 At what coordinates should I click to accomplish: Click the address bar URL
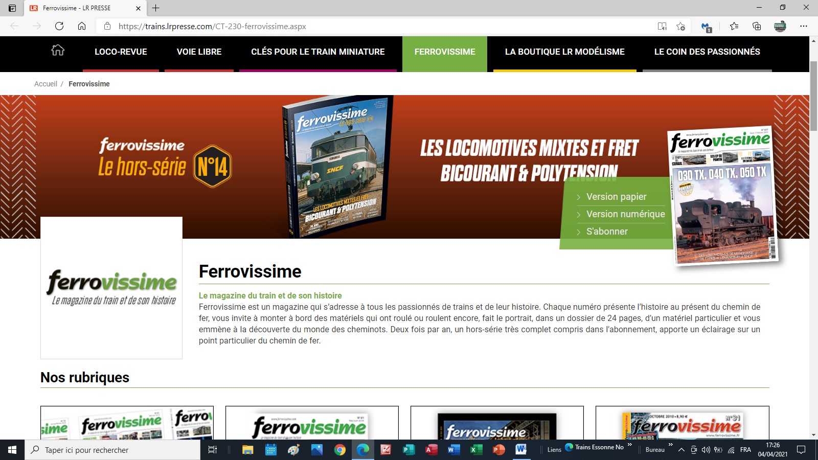tap(212, 27)
